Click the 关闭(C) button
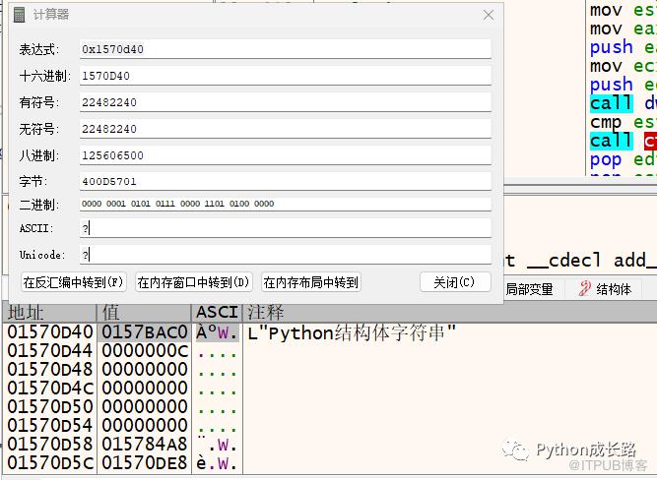The height and width of the screenshot is (480, 657). (454, 282)
